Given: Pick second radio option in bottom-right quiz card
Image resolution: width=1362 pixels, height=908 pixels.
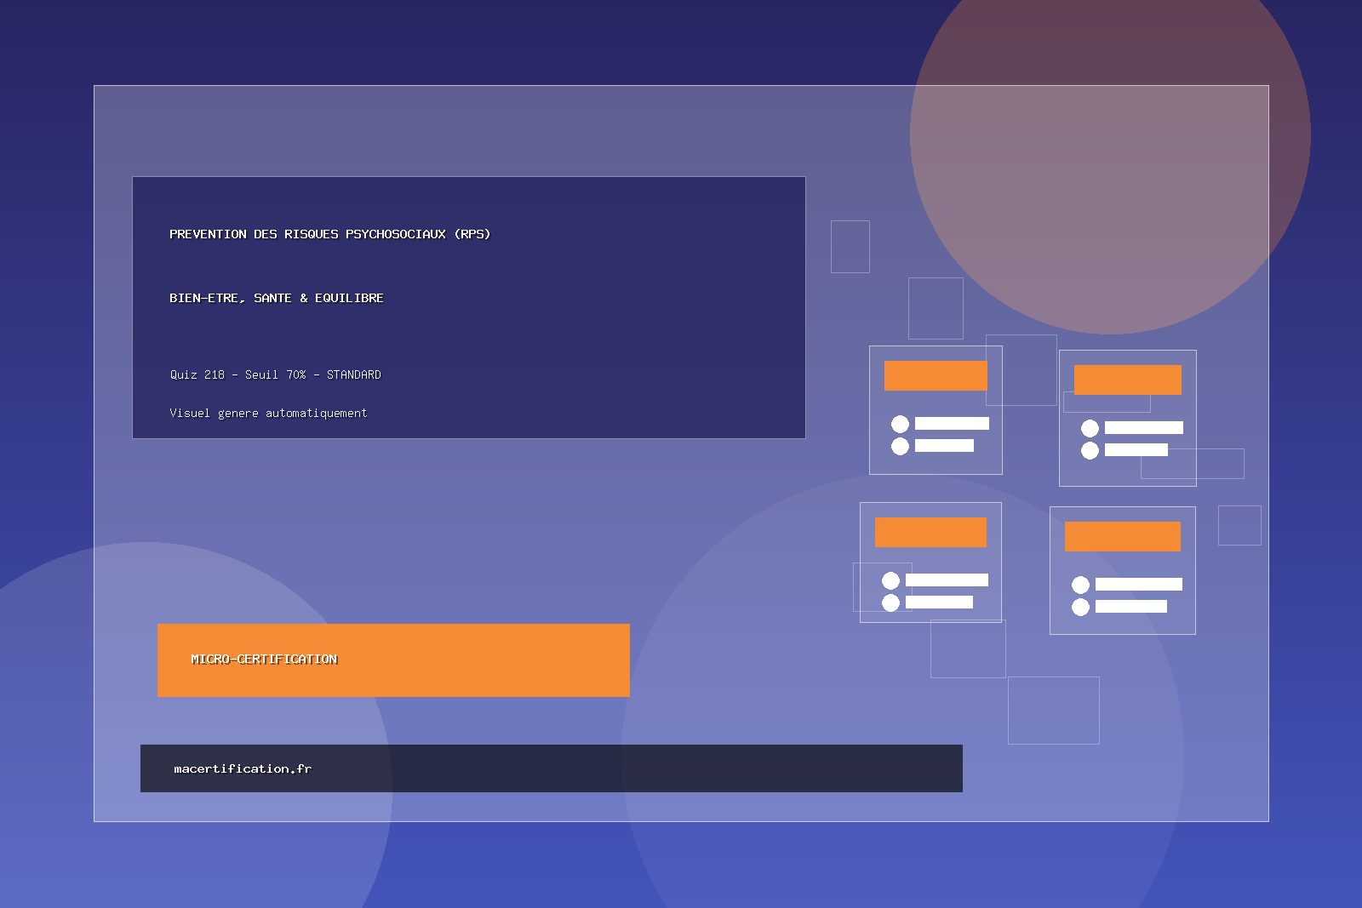Looking at the screenshot, I should pos(1080,607).
